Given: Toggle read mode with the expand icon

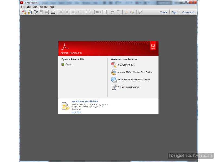Looking at the screenshot, I should pos(141,12).
